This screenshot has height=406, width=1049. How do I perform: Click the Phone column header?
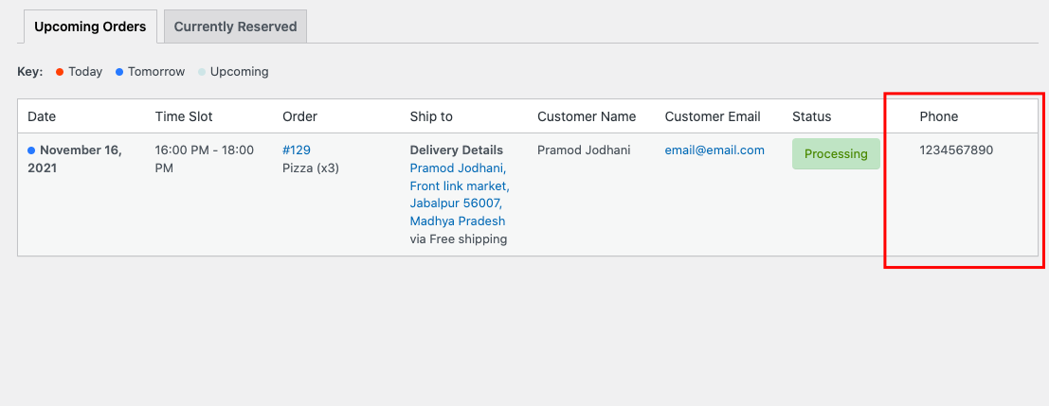coord(938,116)
